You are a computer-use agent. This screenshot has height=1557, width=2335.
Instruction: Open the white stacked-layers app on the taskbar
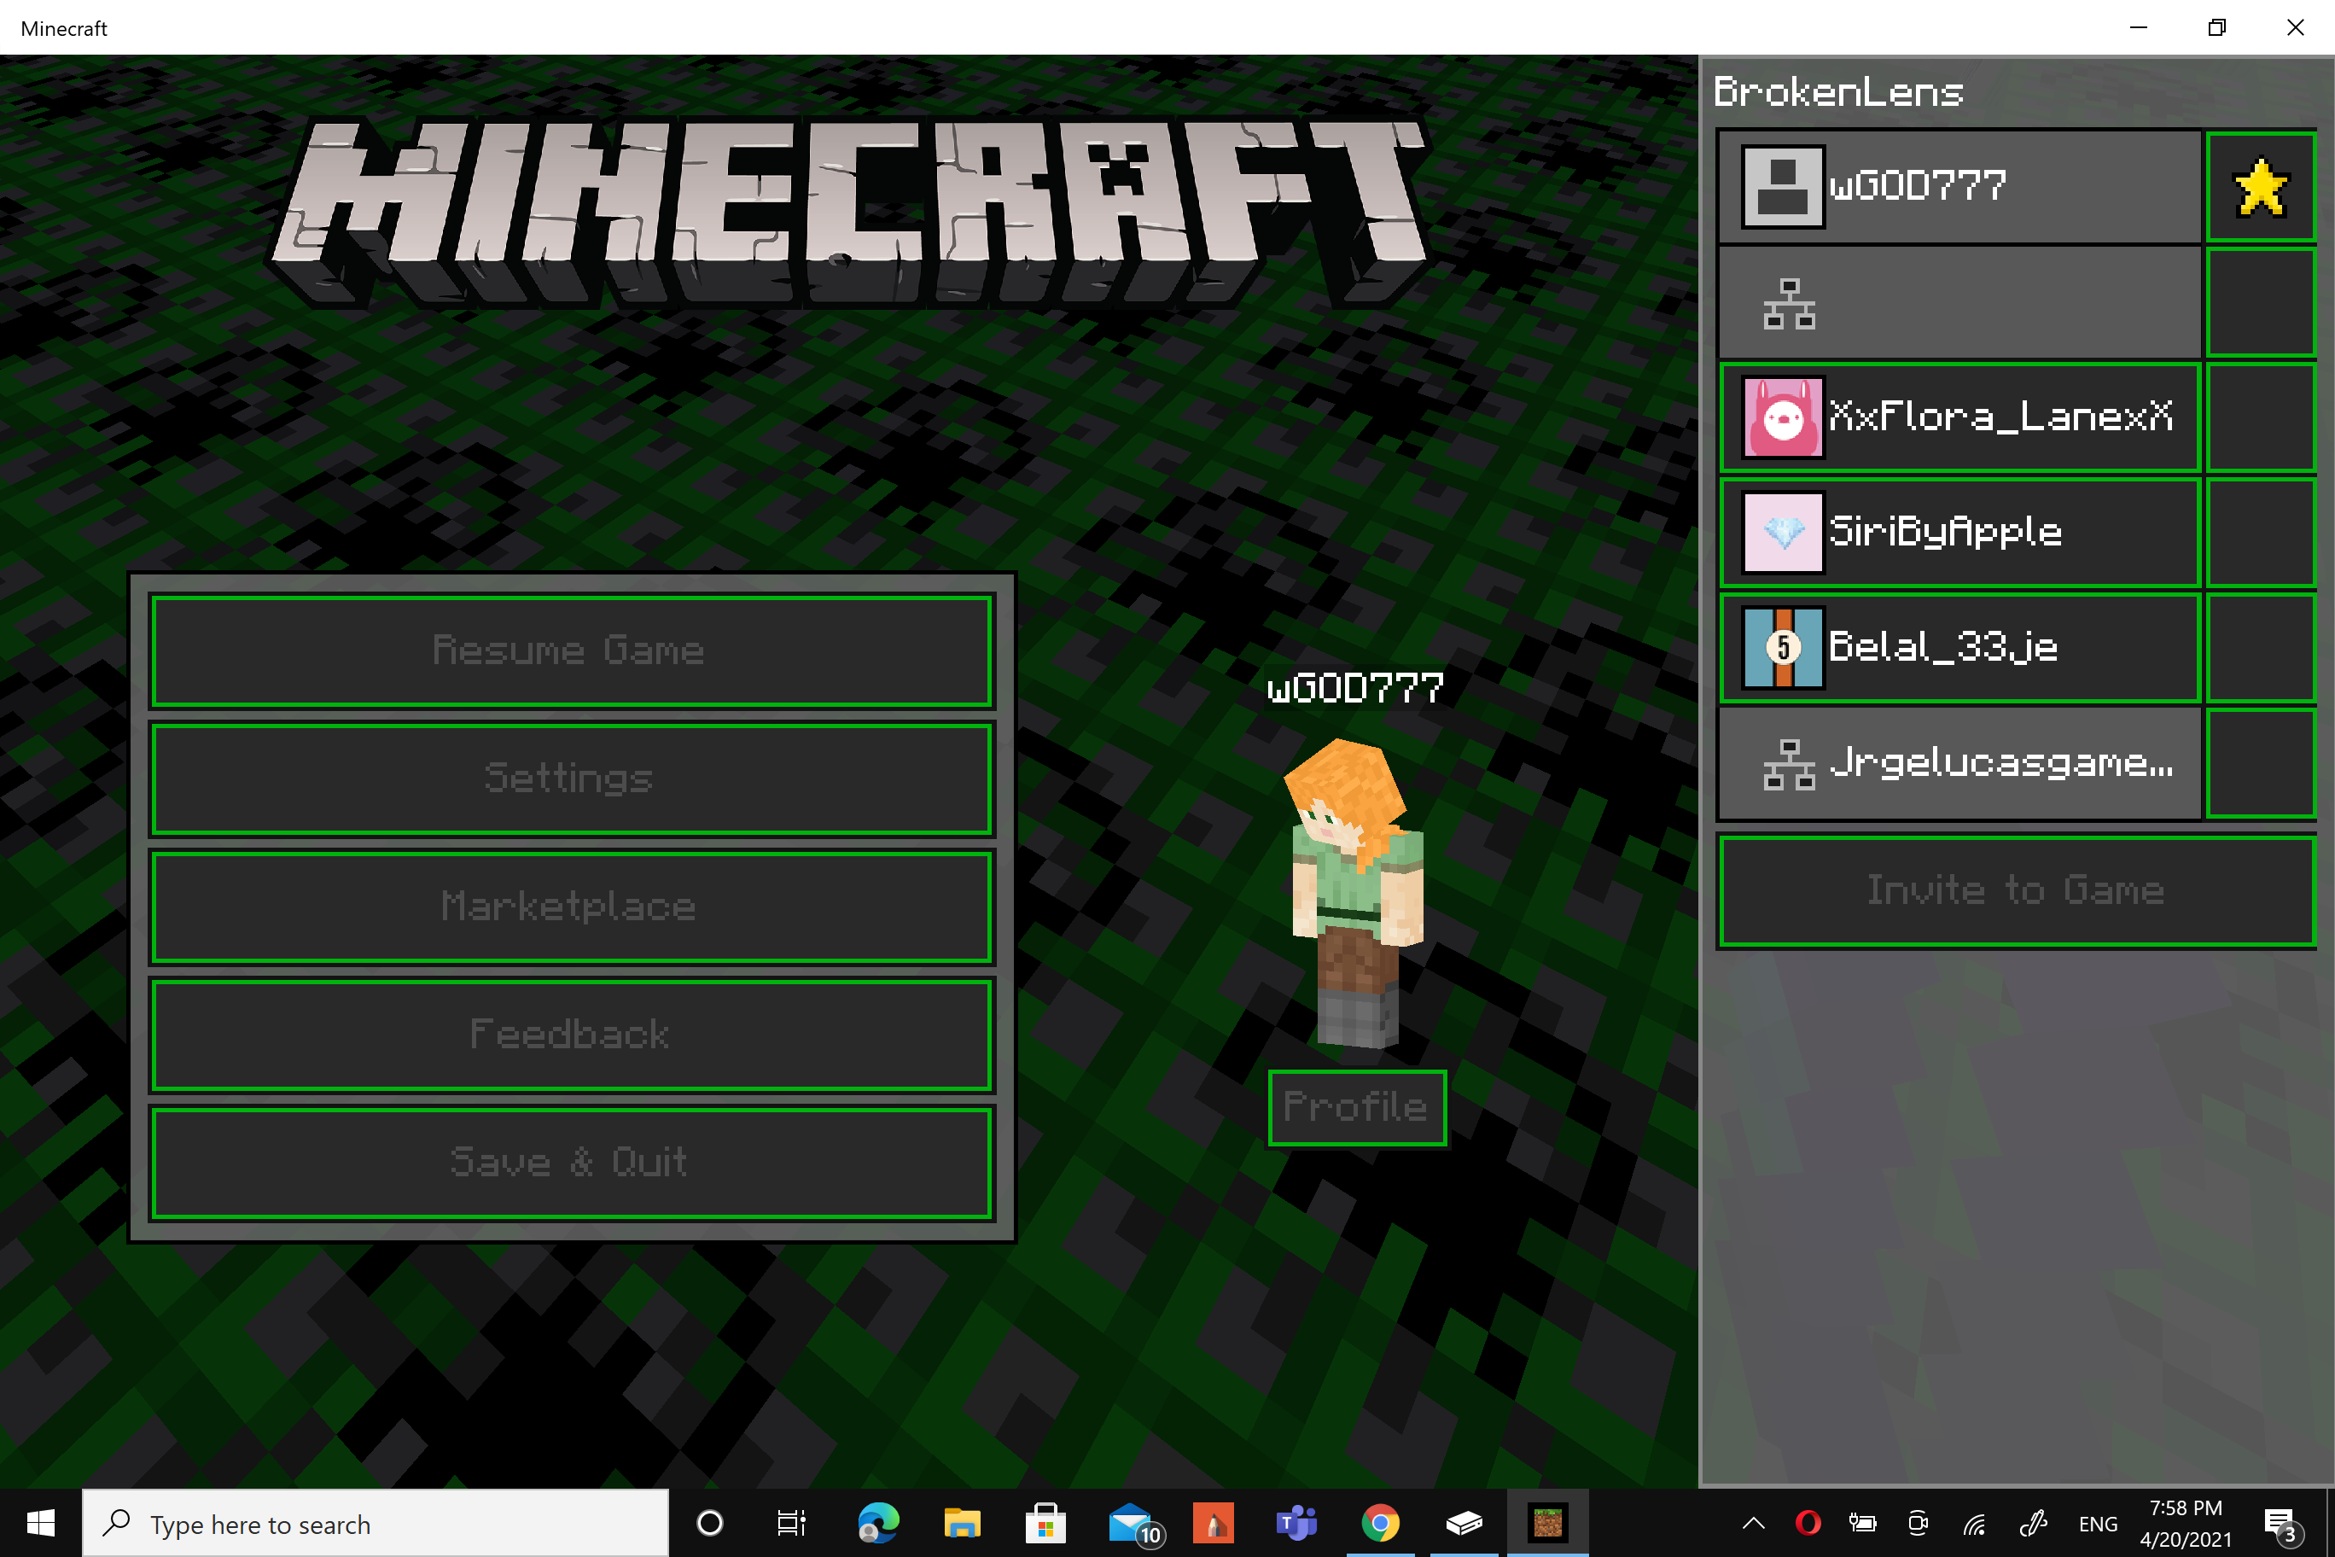click(x=1464, y=1523)
